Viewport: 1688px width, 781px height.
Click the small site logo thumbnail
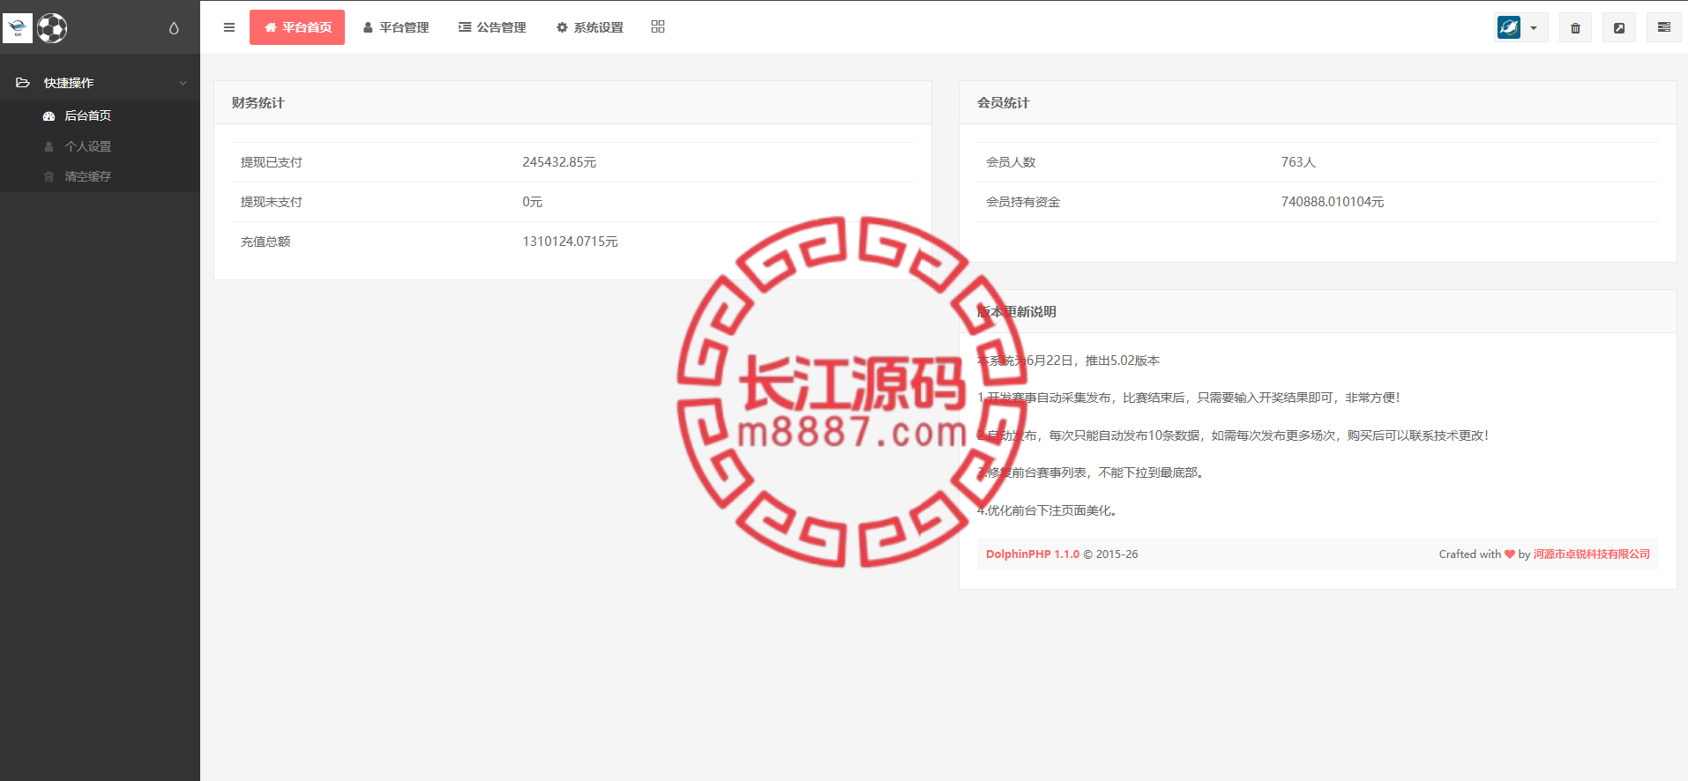pos(18,28)
